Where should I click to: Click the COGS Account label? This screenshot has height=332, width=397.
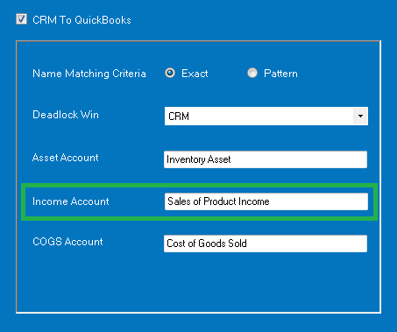tap(67, 242)
